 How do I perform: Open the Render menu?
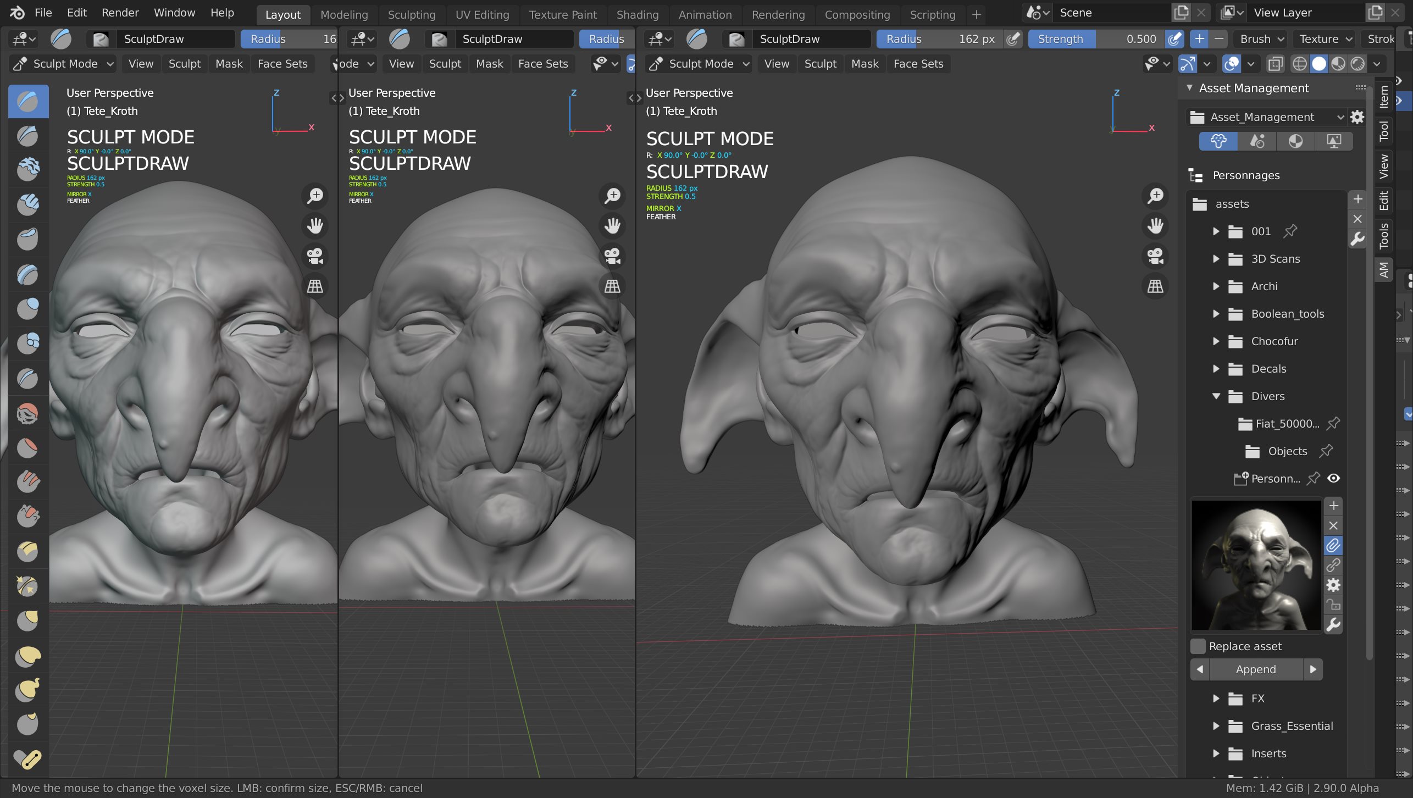pos(120,12)
